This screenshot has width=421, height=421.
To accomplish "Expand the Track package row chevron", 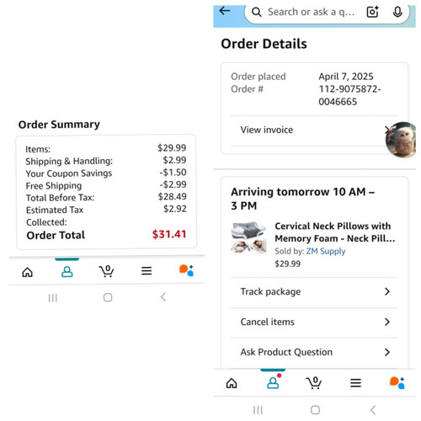I will 387,291.
